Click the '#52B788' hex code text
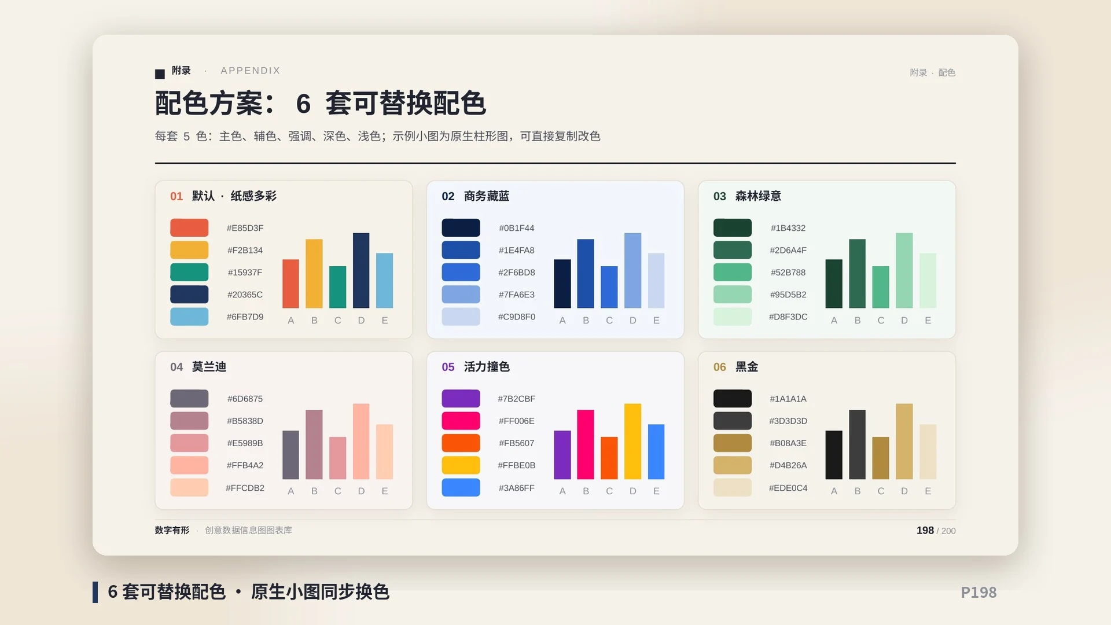Screen dimensions: 1111x625 pyautogui.click(x=788, y=272)
